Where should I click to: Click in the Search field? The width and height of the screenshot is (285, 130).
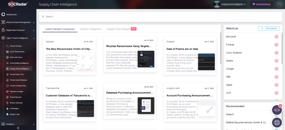tap(161, 16)
